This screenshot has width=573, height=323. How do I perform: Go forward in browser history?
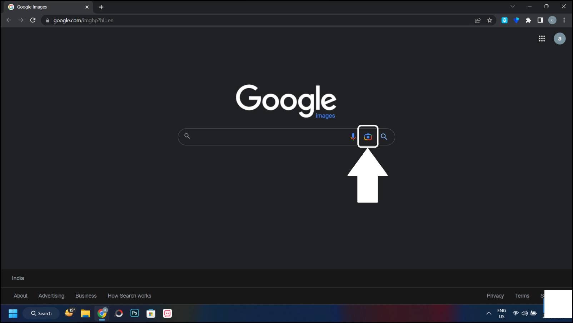click(x=21, y=20)
